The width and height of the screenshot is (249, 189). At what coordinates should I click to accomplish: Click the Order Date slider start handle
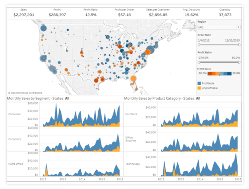coord(199,44)
